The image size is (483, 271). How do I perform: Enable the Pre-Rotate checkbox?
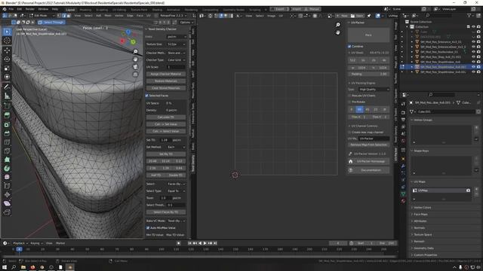349,102
